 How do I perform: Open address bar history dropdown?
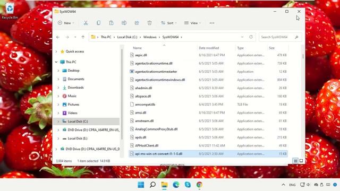pos(242,37)
